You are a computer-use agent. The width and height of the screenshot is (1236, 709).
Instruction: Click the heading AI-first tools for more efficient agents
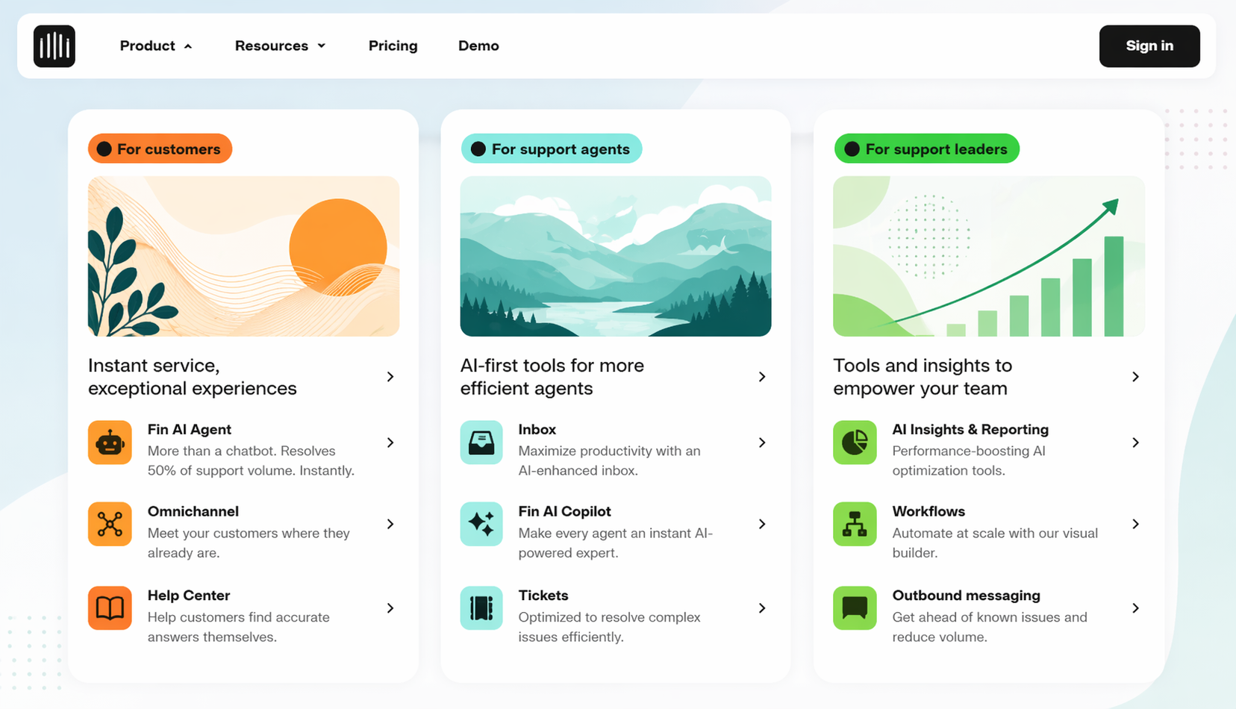tap(552, 377)
